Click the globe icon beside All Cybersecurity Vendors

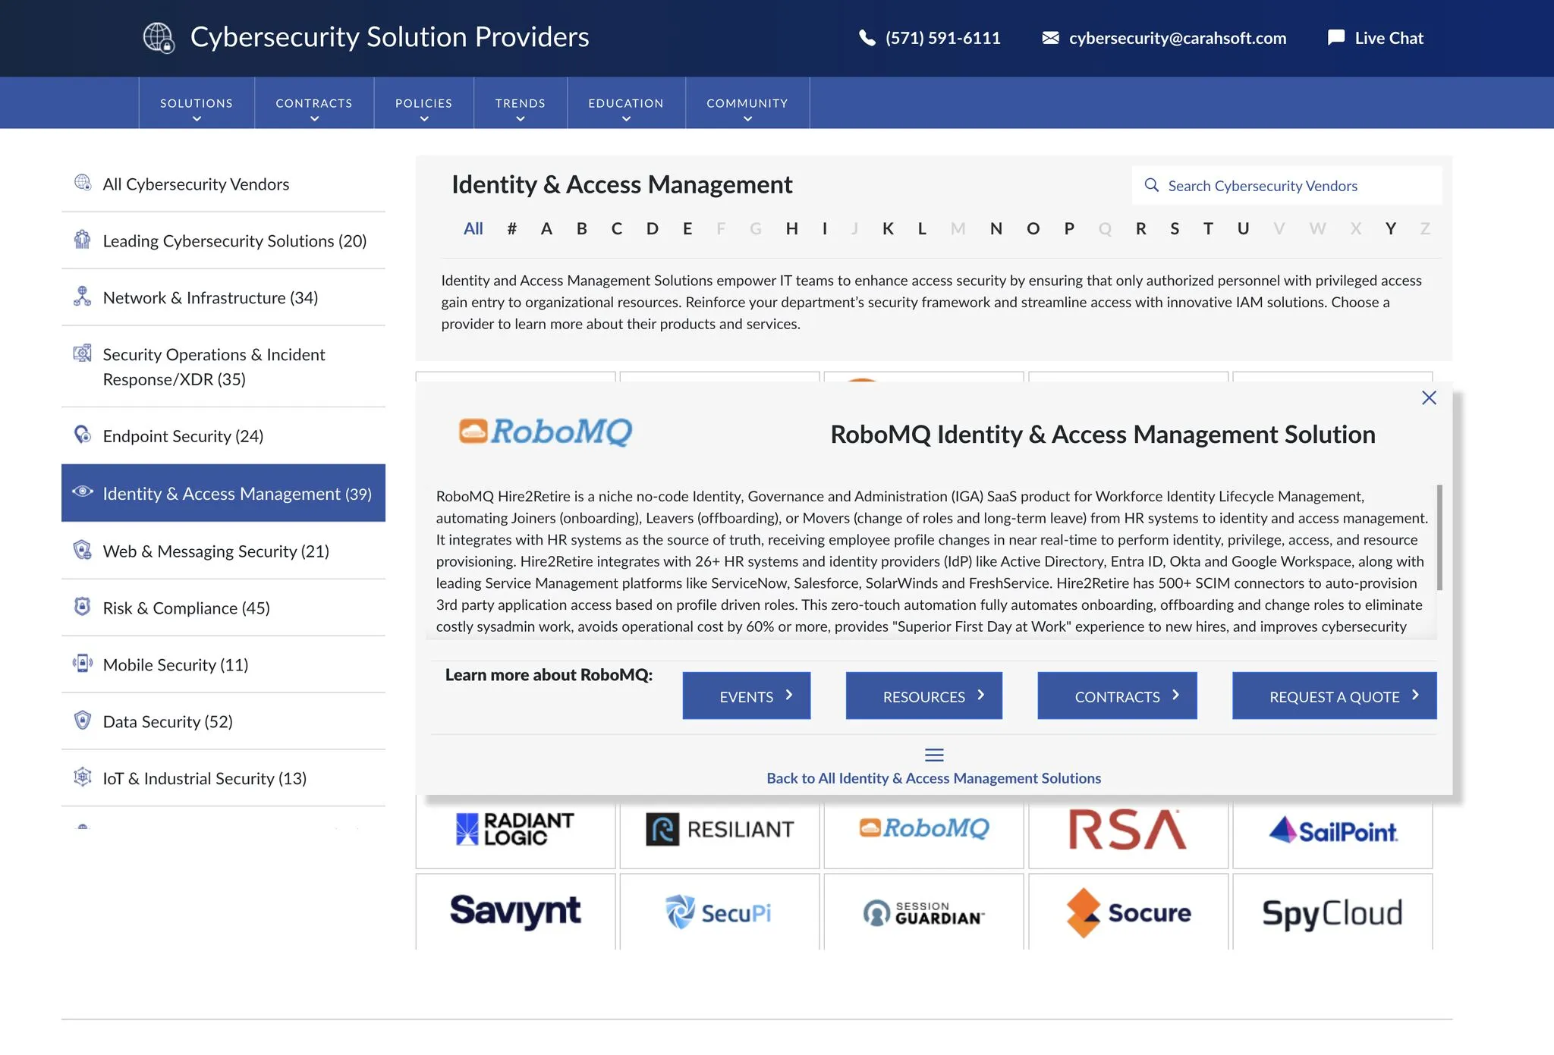pyautogui.click(x=82, y=183)
